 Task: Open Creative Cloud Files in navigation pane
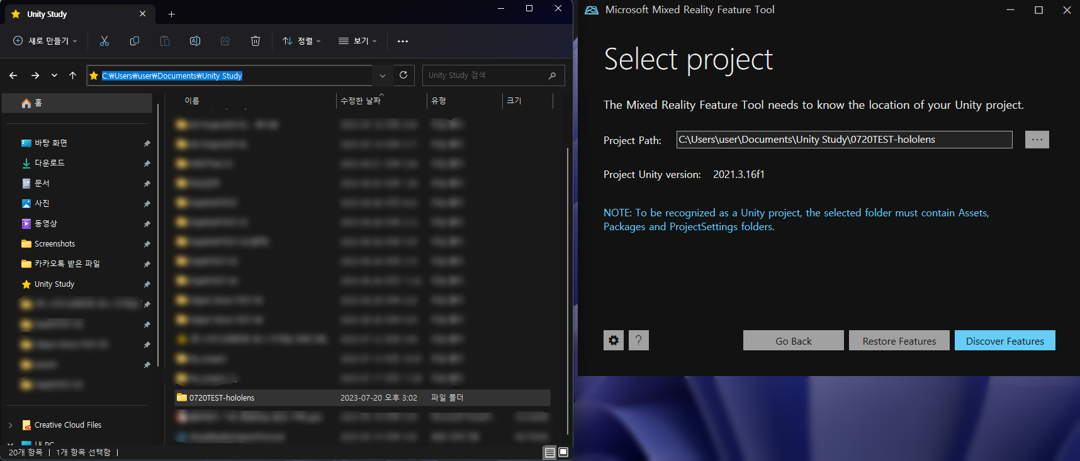(68, 425)
